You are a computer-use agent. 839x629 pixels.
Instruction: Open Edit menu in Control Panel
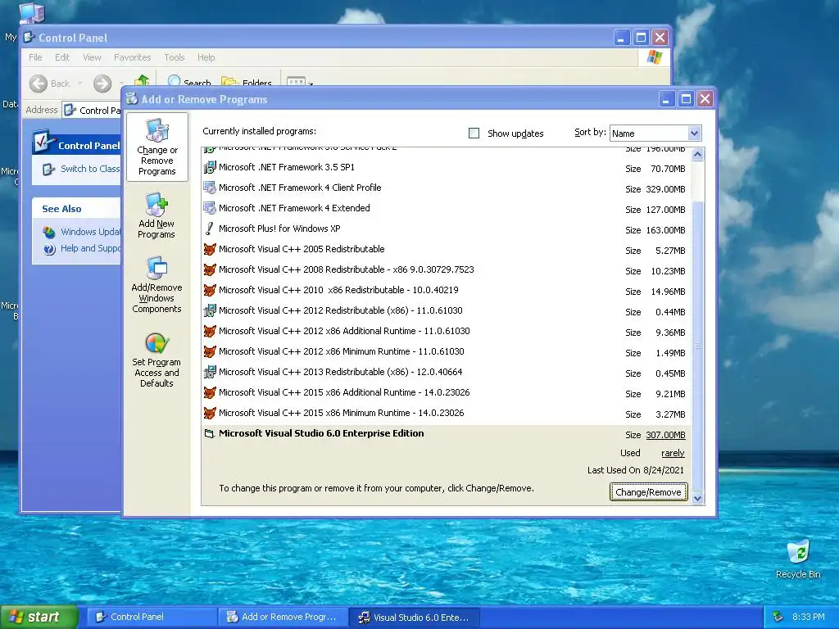coord(62,57)
